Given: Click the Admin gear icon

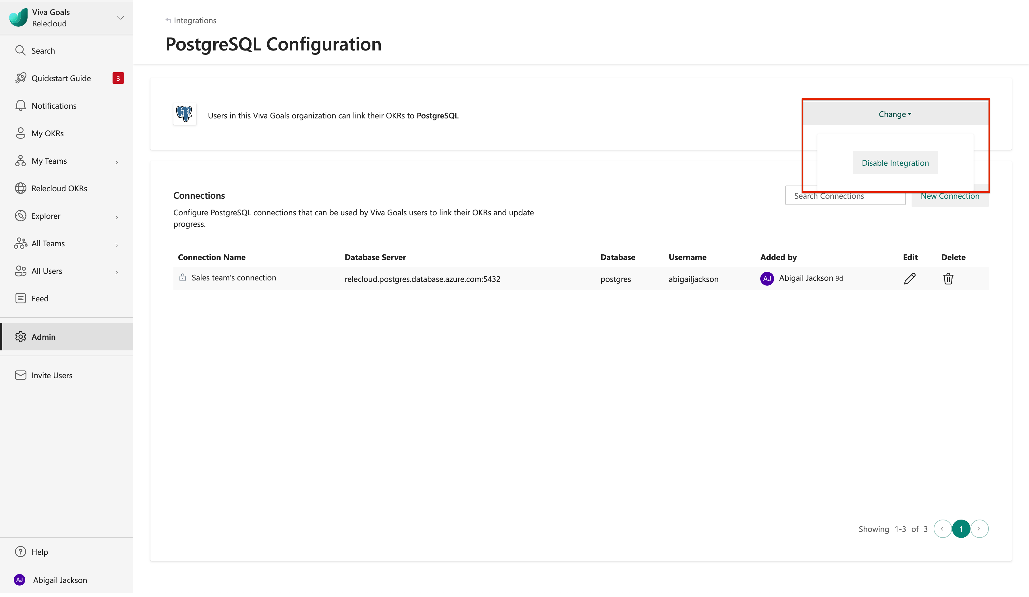Looking at the screenshot, I should click(x=21, y=336).
